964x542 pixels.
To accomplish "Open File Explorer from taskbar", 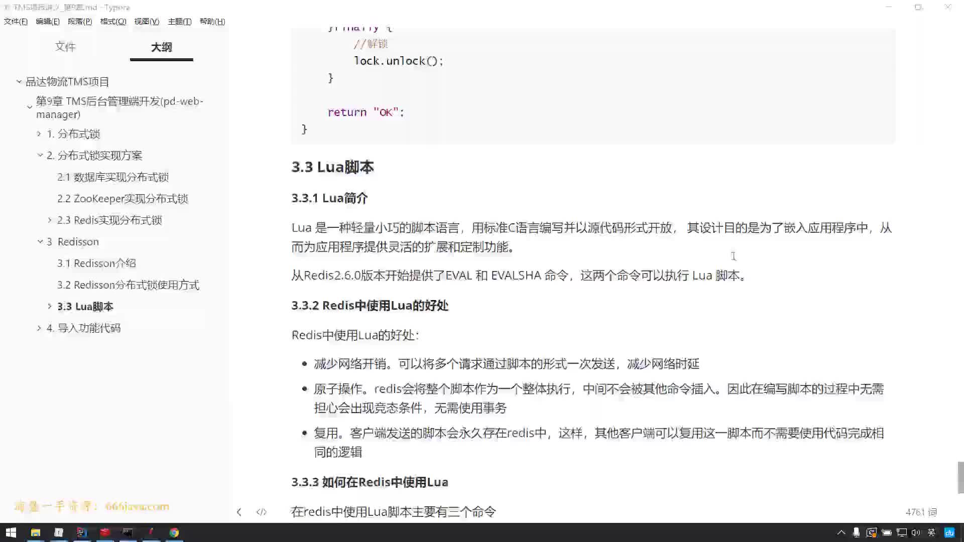I will click(x=35, y=532).
